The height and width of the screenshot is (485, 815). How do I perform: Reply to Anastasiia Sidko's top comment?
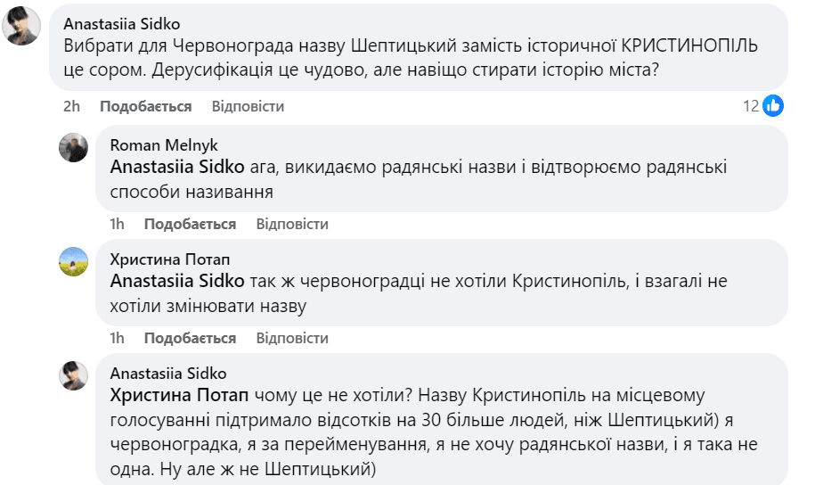point(248,106)
